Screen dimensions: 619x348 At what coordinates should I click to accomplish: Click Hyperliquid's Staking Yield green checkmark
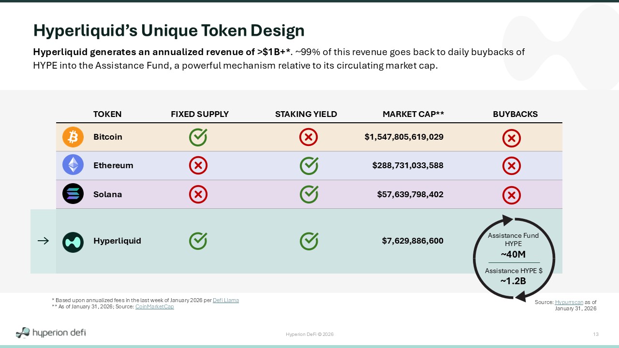(309, 241)
